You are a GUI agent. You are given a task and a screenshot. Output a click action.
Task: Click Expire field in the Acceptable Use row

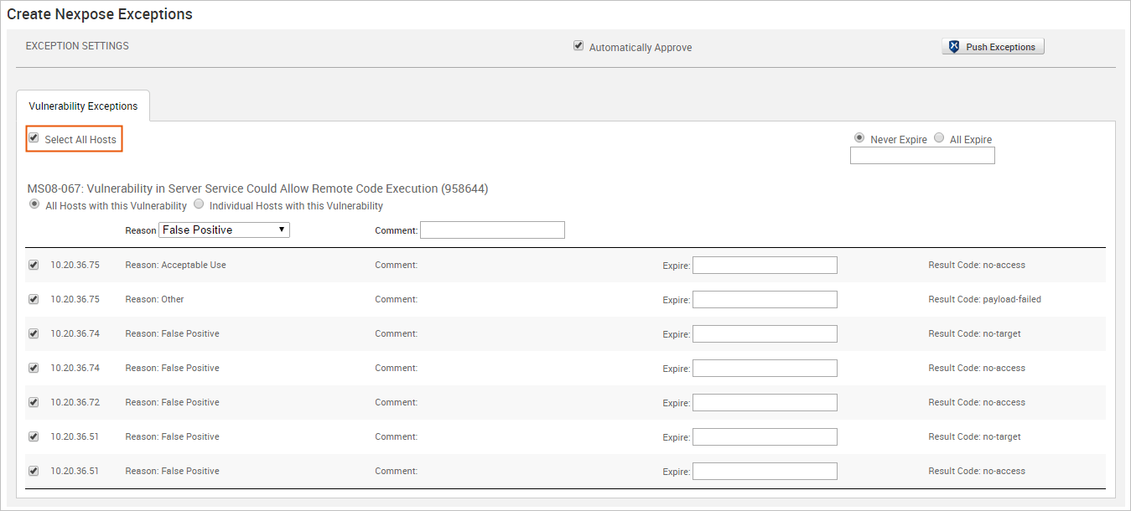coord(765,266)
